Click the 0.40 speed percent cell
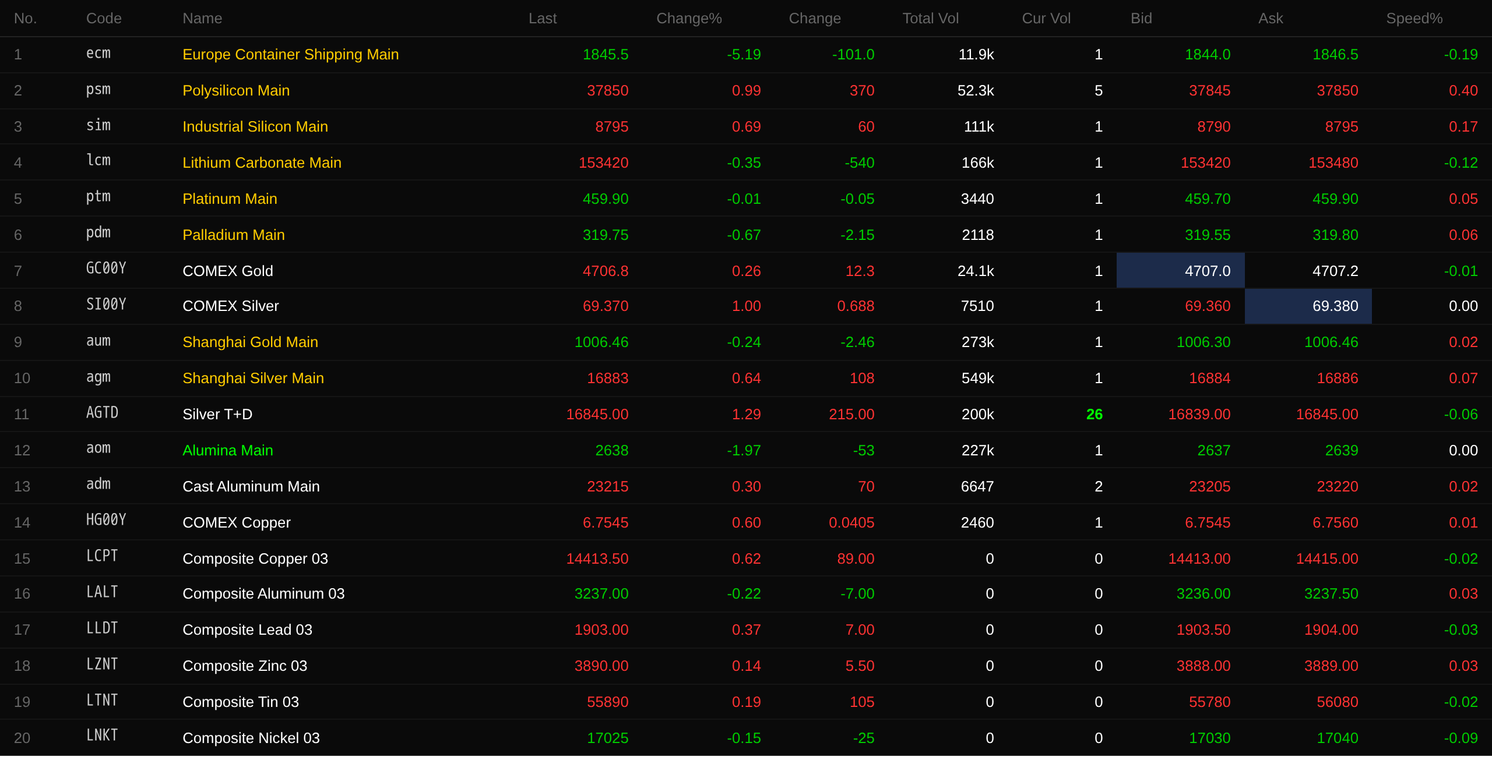1492x764 pixels. (1463, 91)
